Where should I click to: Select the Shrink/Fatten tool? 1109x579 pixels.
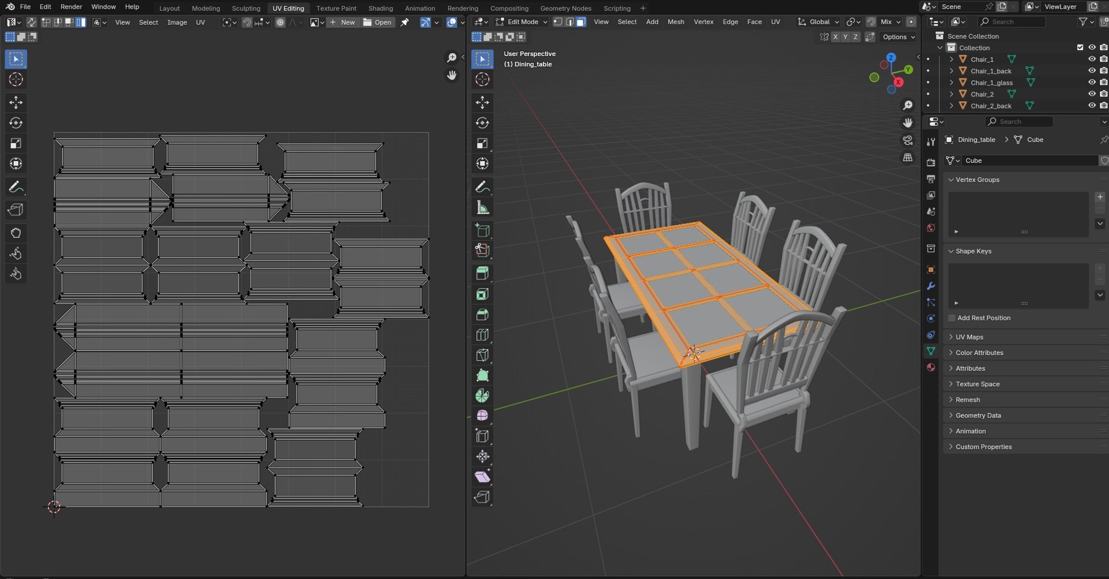[x=482, y=457]
